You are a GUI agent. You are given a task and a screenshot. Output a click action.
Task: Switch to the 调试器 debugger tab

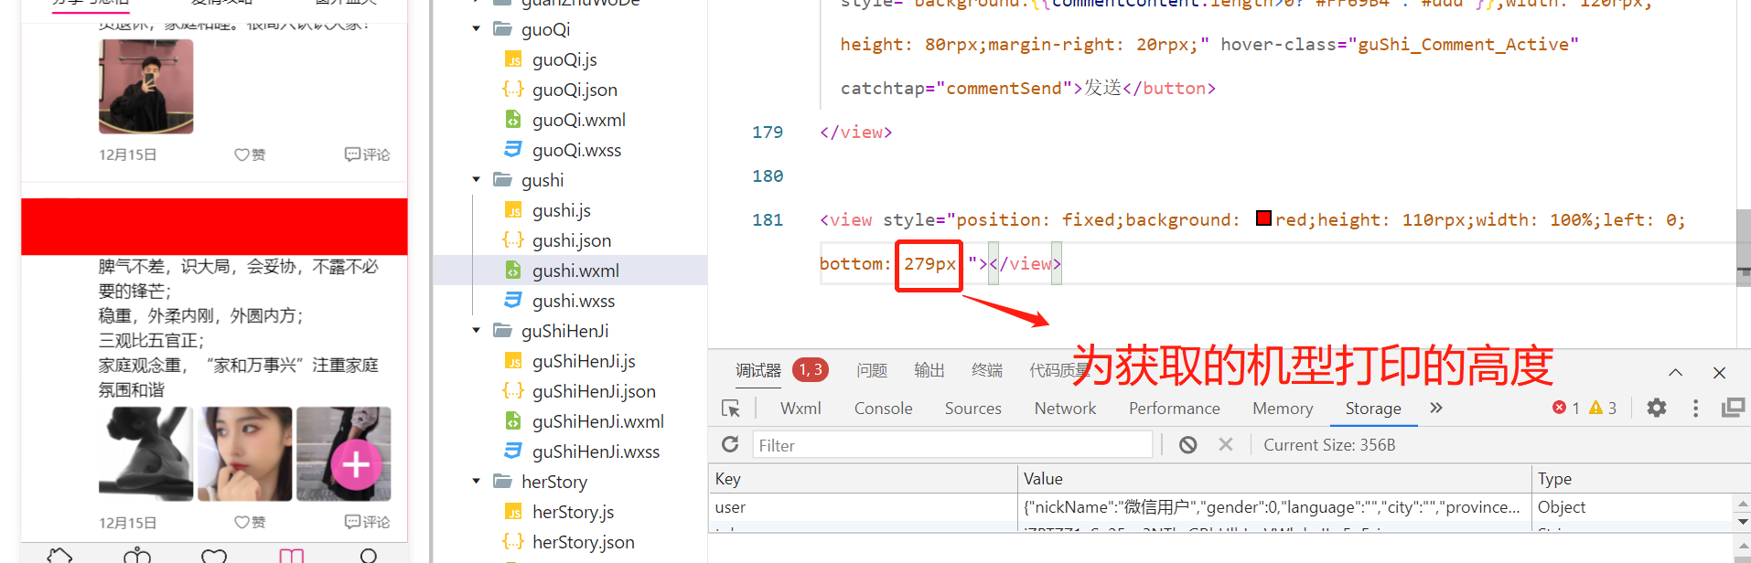[x=758, y=370]
